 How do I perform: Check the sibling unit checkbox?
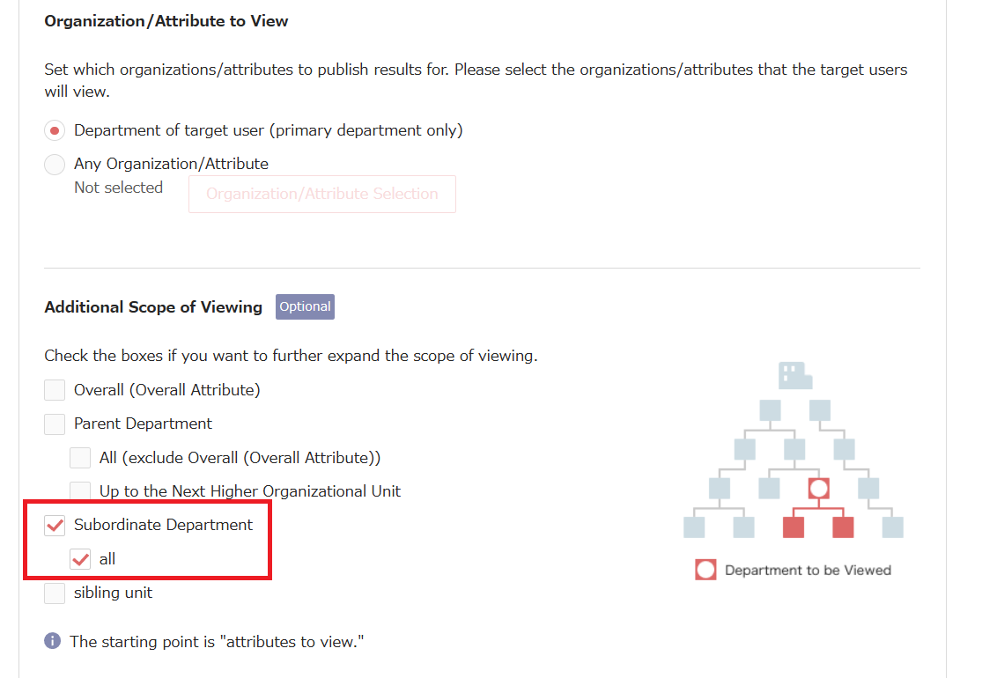(55, 593)
